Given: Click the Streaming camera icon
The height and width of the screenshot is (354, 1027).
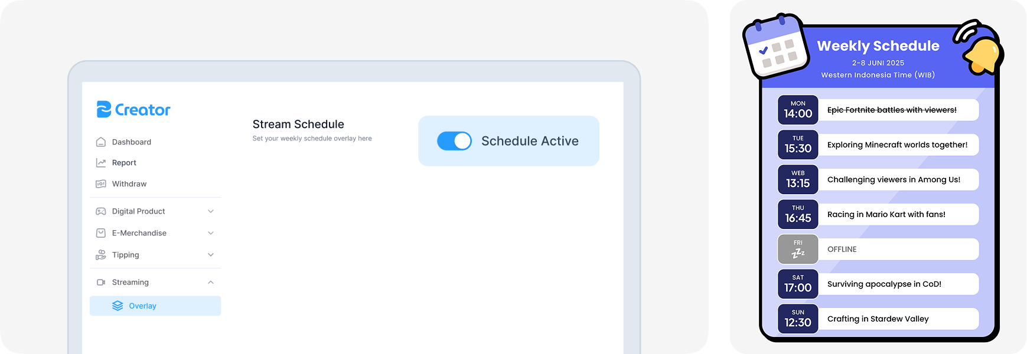Looking at the screenshot, I should click(x=101, y=283).
